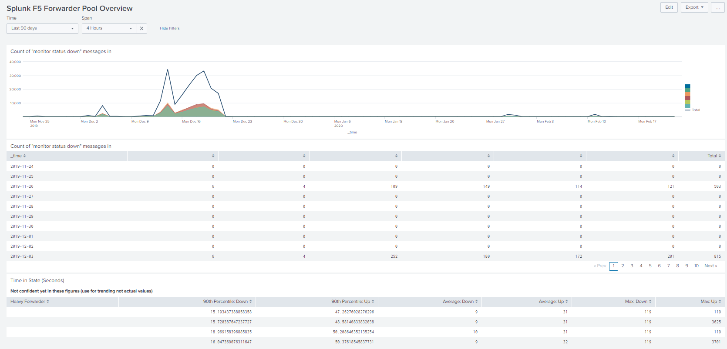The height and width of the screenshot is (349, 727).
Task: Click the dark blue legend swatch
Action: point(687,86)
